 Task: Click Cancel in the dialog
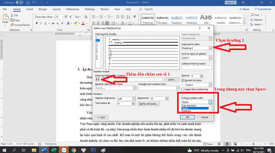click(x=204, y=117)
